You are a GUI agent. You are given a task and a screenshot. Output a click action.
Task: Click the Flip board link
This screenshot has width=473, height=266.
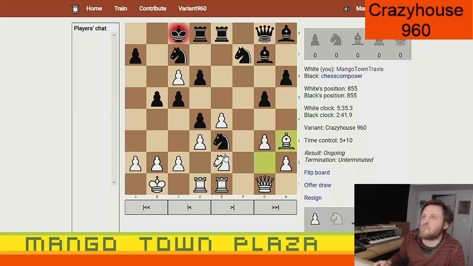tap(317, 173)
